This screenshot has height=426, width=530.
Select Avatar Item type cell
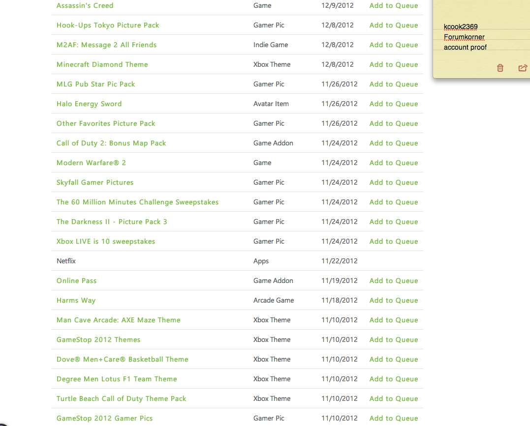[271, 104]
